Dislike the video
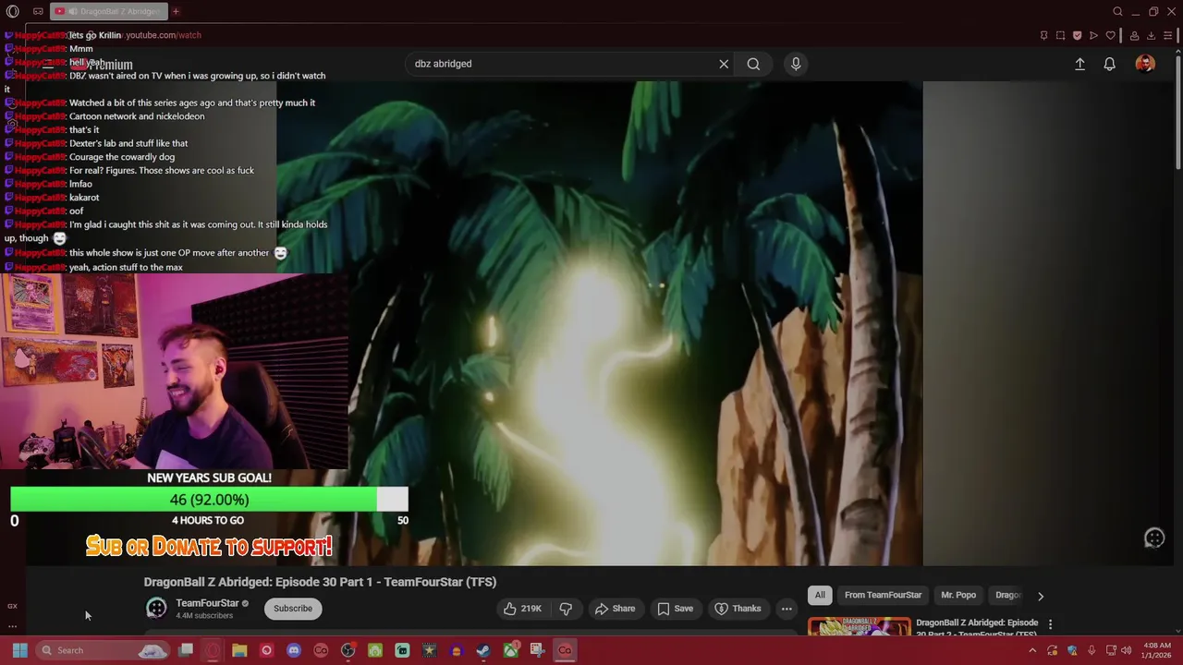 566,608
